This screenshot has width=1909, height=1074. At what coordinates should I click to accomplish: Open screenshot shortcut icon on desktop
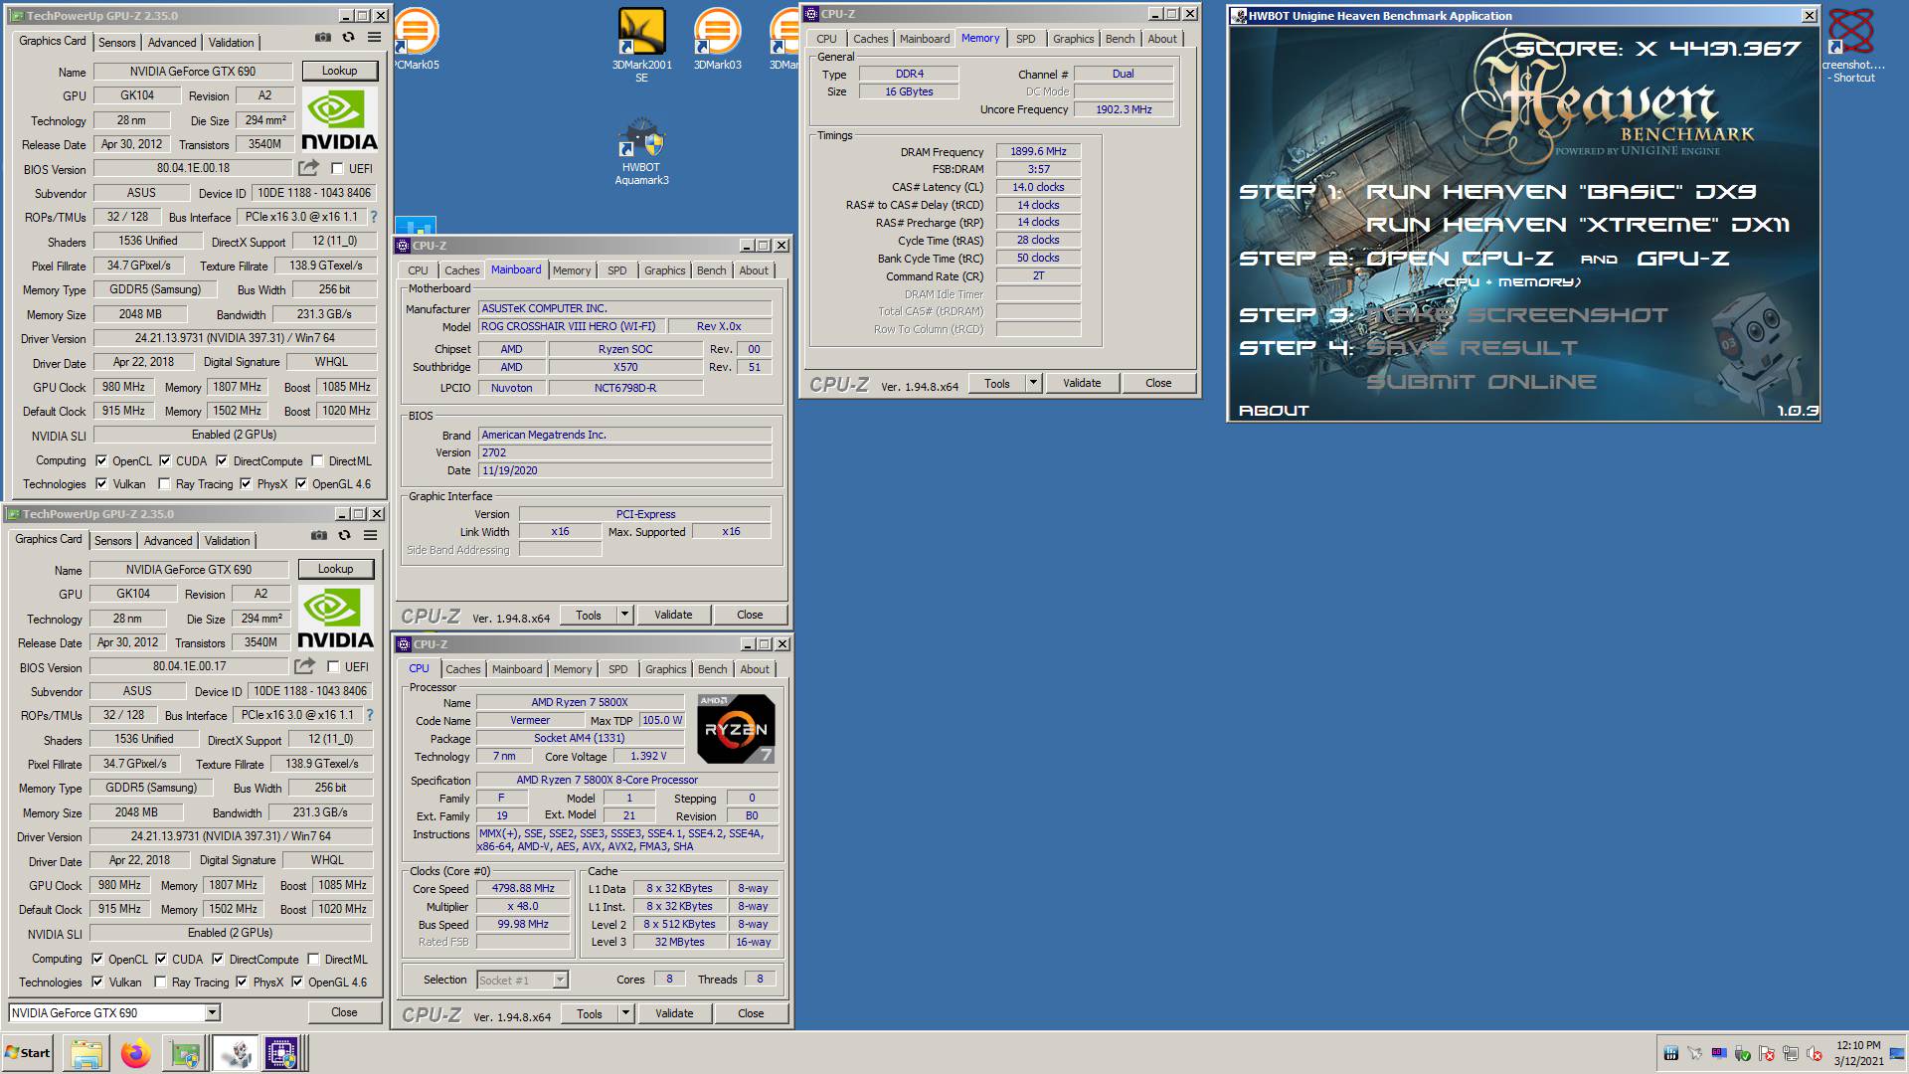pyautogui.click(x=1851, y=46)
